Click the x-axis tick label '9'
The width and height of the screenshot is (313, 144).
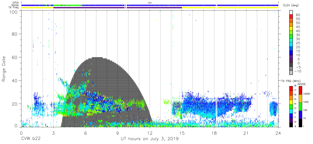coord(118,133)
